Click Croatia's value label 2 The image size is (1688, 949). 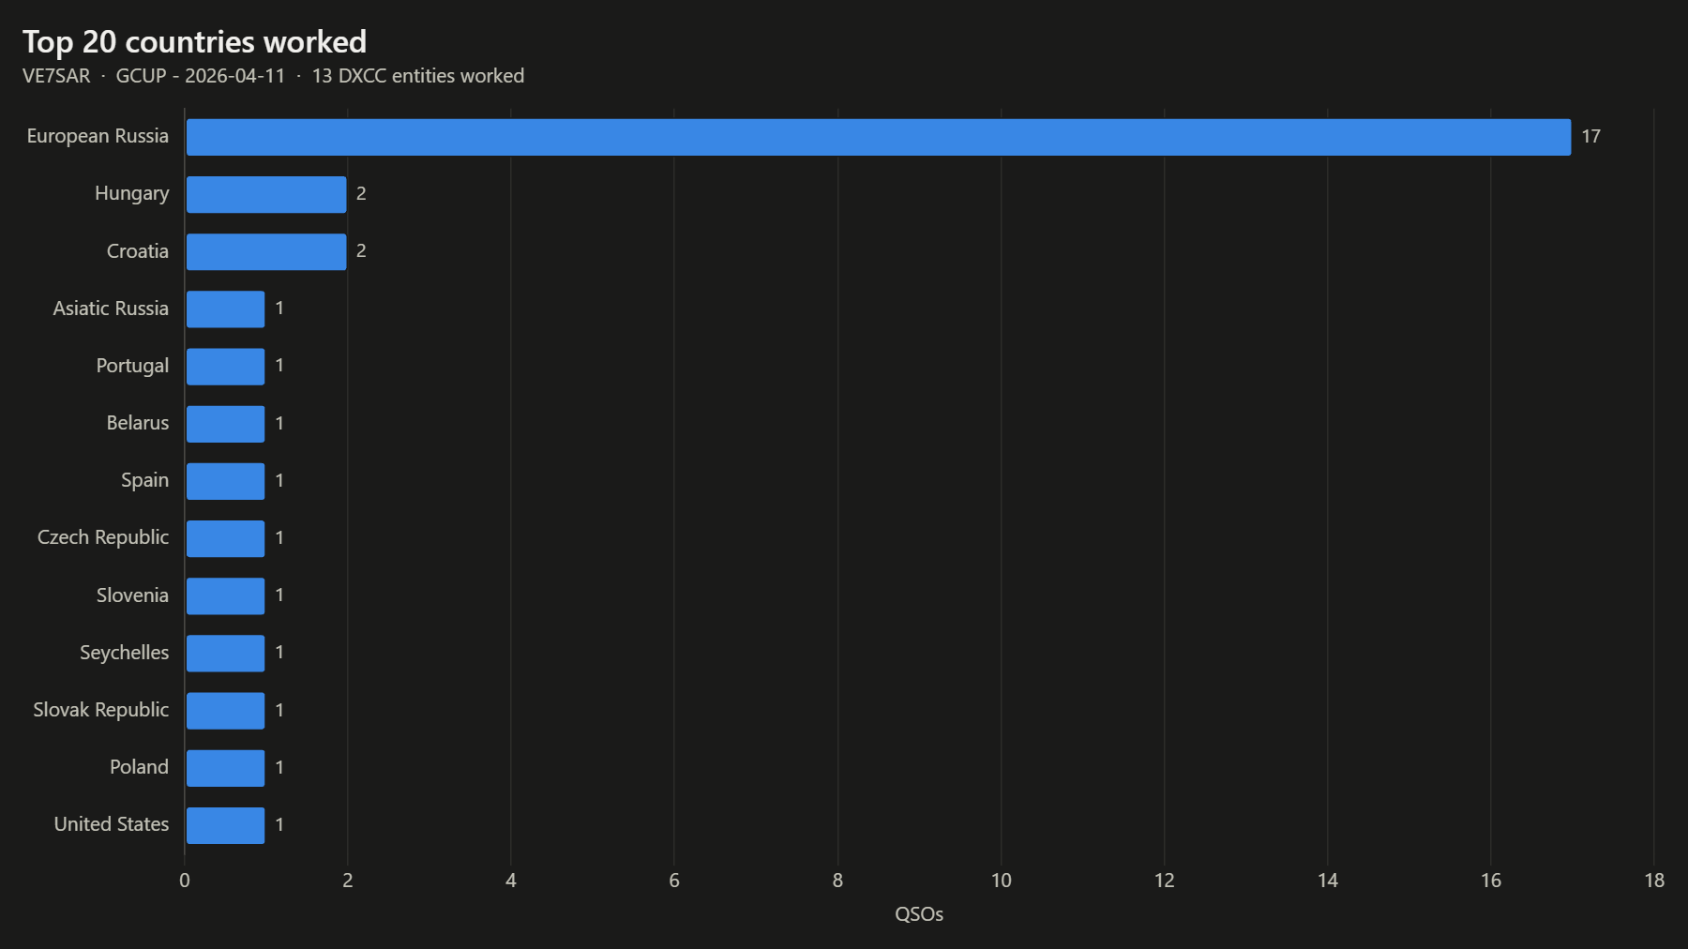pyautogui.click(x=361, y=251)
